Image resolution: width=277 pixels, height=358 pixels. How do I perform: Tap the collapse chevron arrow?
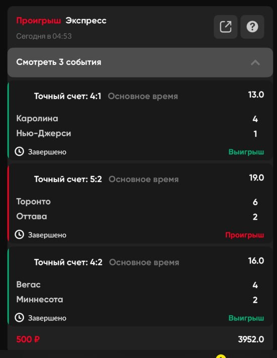tap(255, 62)
